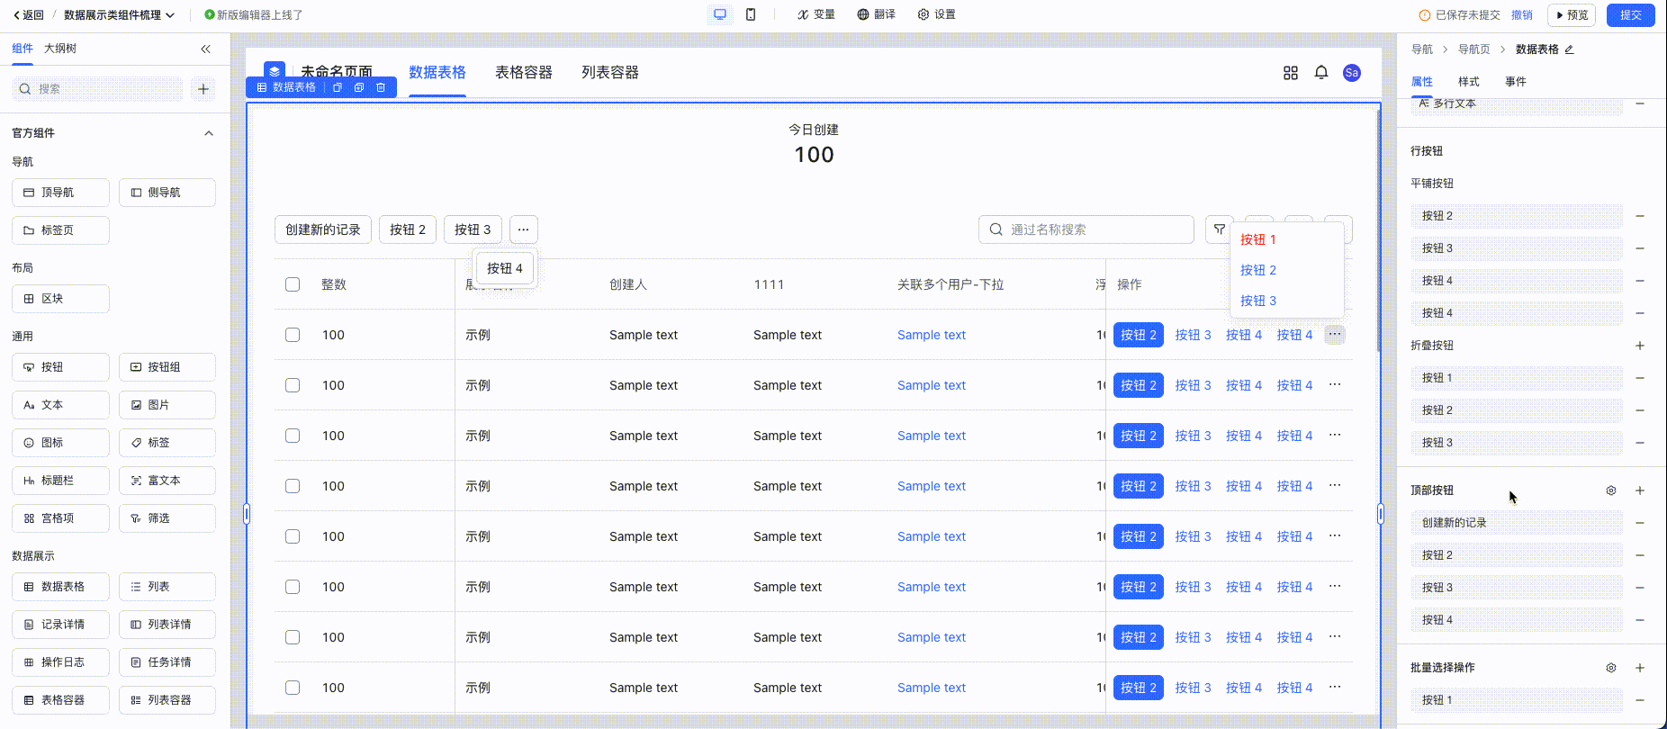Screen dimensions: 1667x729
Task: Click the 预览 button
Action: pos(1572,15)
